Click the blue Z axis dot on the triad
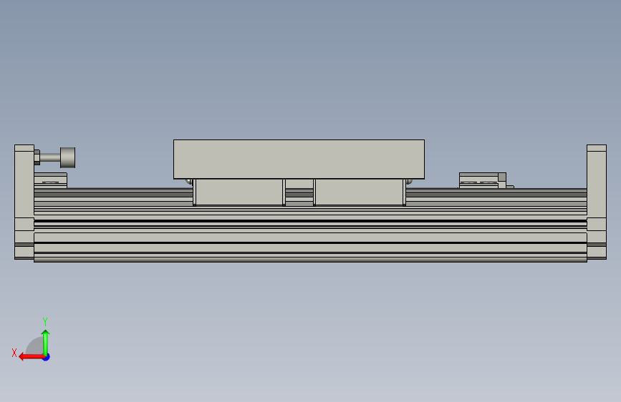 click(x=47, y=358)
